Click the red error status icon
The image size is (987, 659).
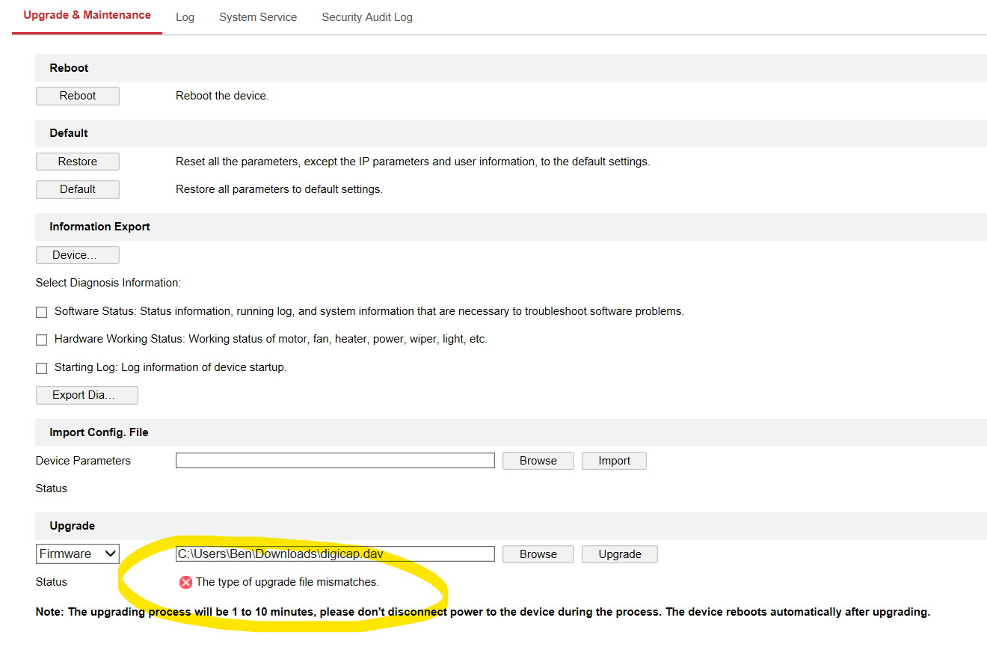pos(185,582)
